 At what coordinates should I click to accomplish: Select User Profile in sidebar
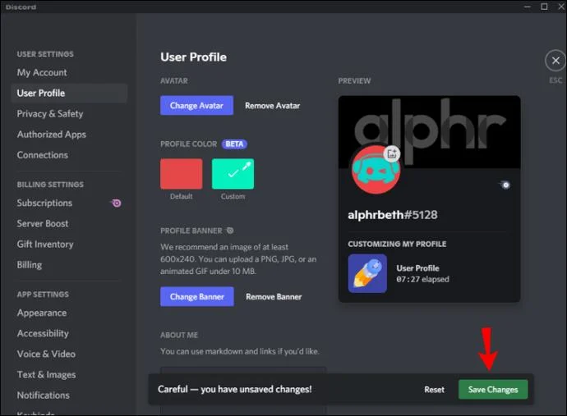[69, 94]
